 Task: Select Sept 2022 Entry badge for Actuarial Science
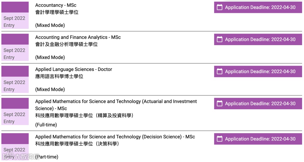point(15,118)
